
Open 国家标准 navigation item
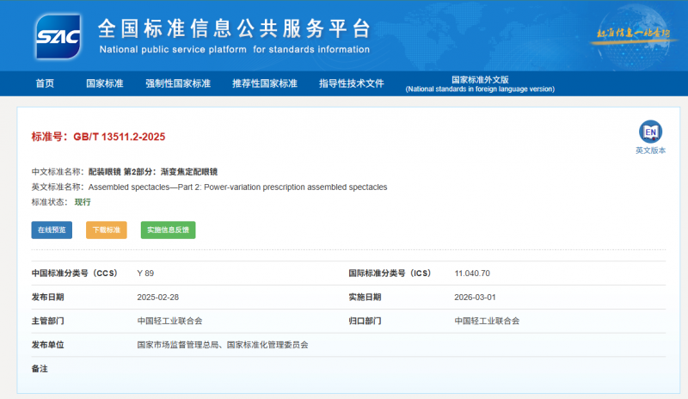click(x=104, y=83)
